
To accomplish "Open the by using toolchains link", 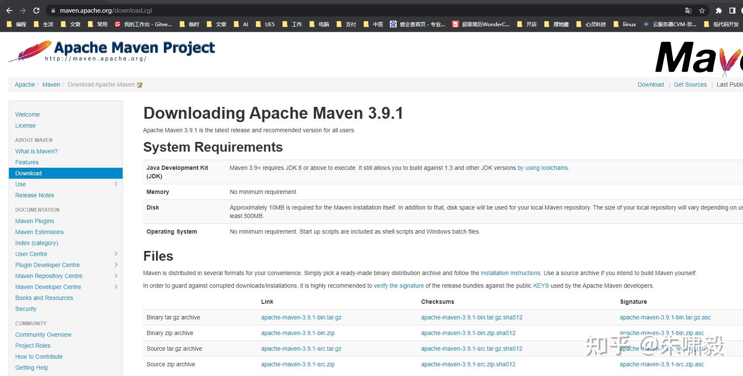I will 543,168.
